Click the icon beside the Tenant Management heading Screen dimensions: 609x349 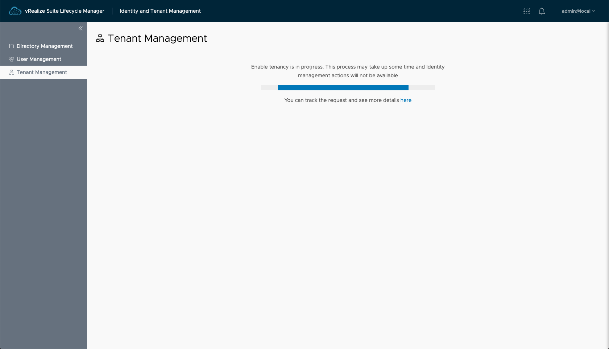click(100, 38)
